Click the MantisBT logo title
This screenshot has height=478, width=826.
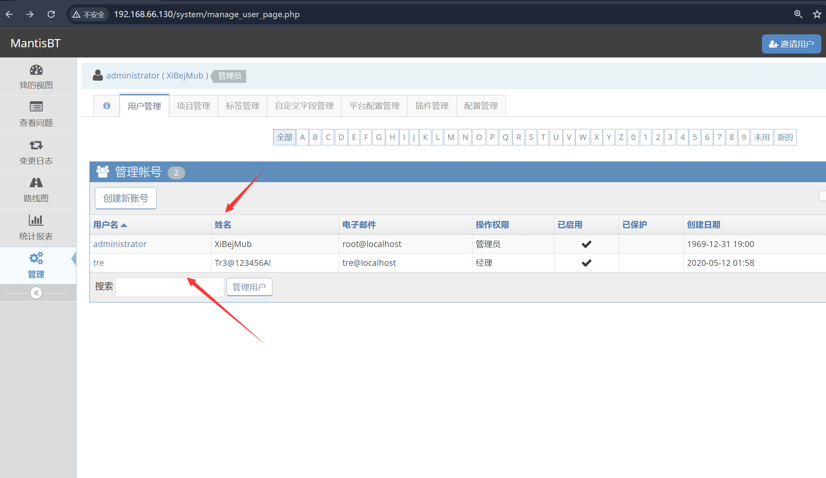pos(36,43)
